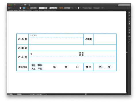The height and width of the screenshot is (103, 138).
Task: Click the GPU performance rocket icon
Action: point(29,5)
